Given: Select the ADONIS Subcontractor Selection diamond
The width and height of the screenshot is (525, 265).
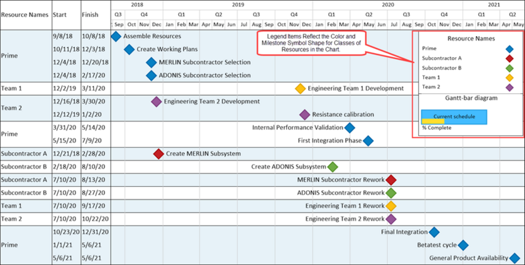Looking at the screenshot, I should 152,75.
